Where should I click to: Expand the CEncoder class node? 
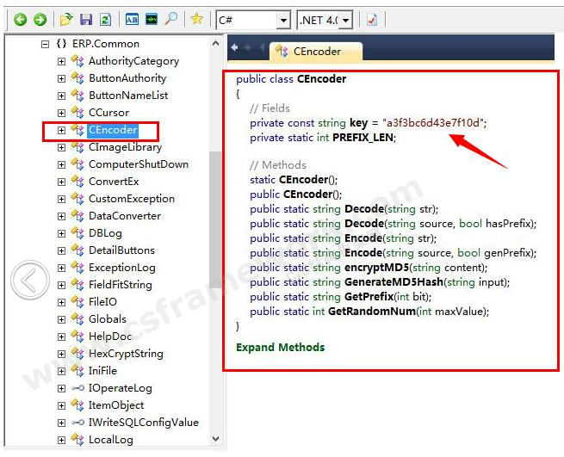pyautogui.click(x=61, y=130)
